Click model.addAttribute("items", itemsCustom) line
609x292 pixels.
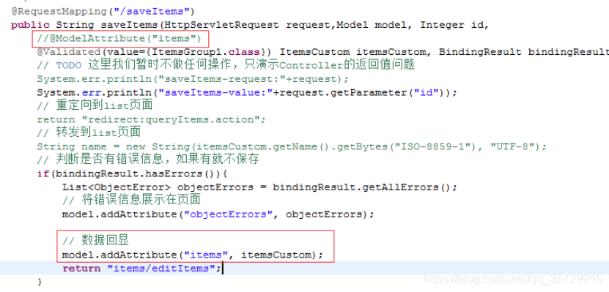(x=193, y=255)
